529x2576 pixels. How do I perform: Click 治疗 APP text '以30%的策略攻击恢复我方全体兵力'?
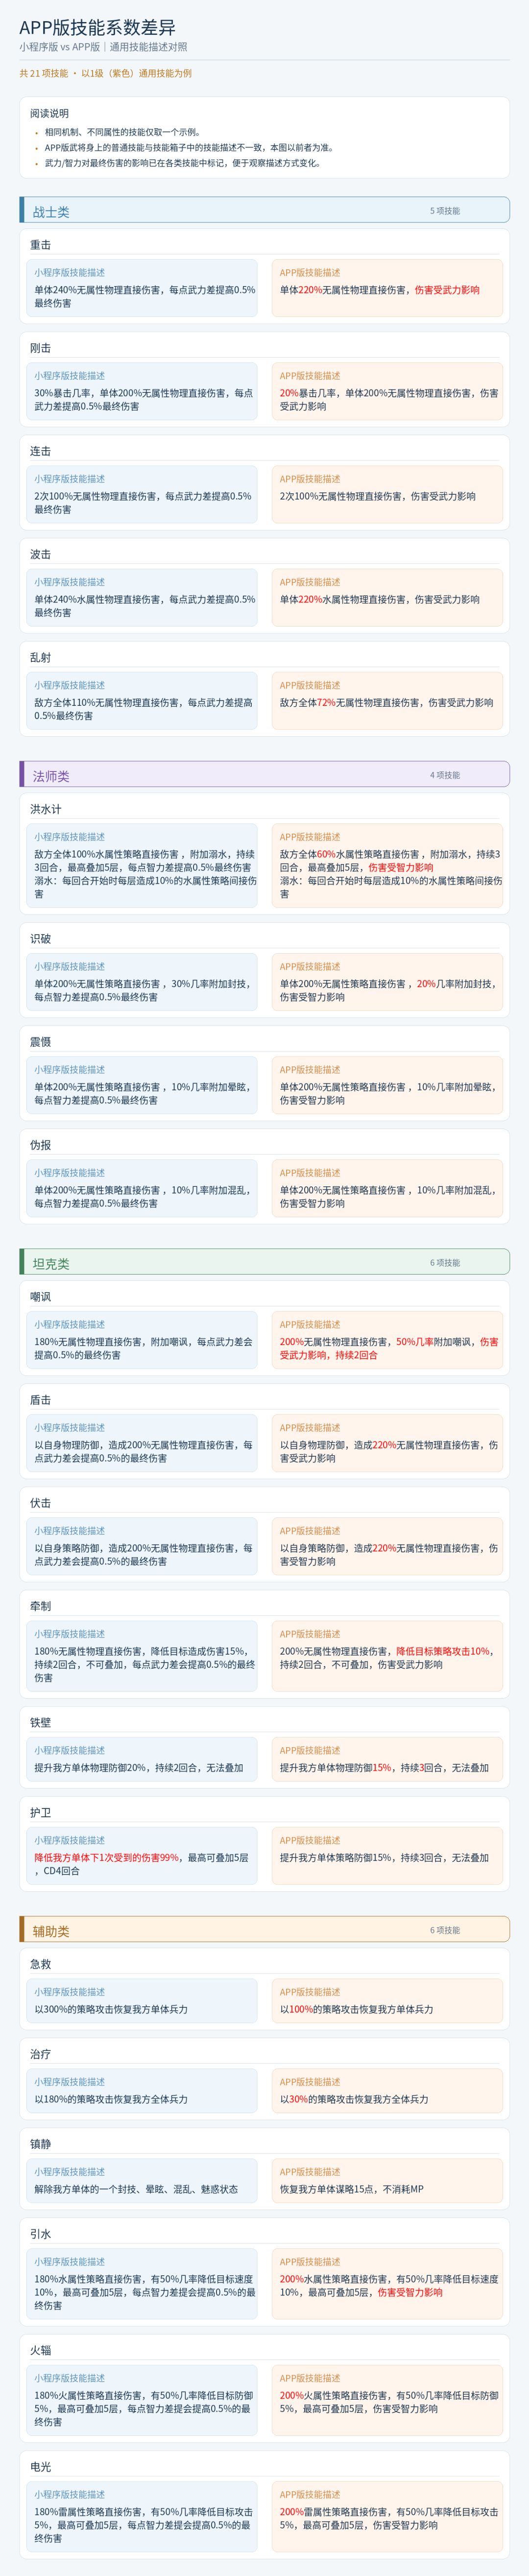(x=354, y=2099)
